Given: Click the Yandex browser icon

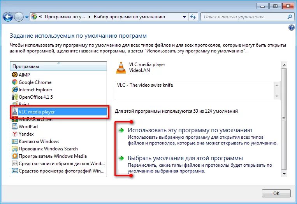Looking at the screenshot, I should (x=14, y=134).
